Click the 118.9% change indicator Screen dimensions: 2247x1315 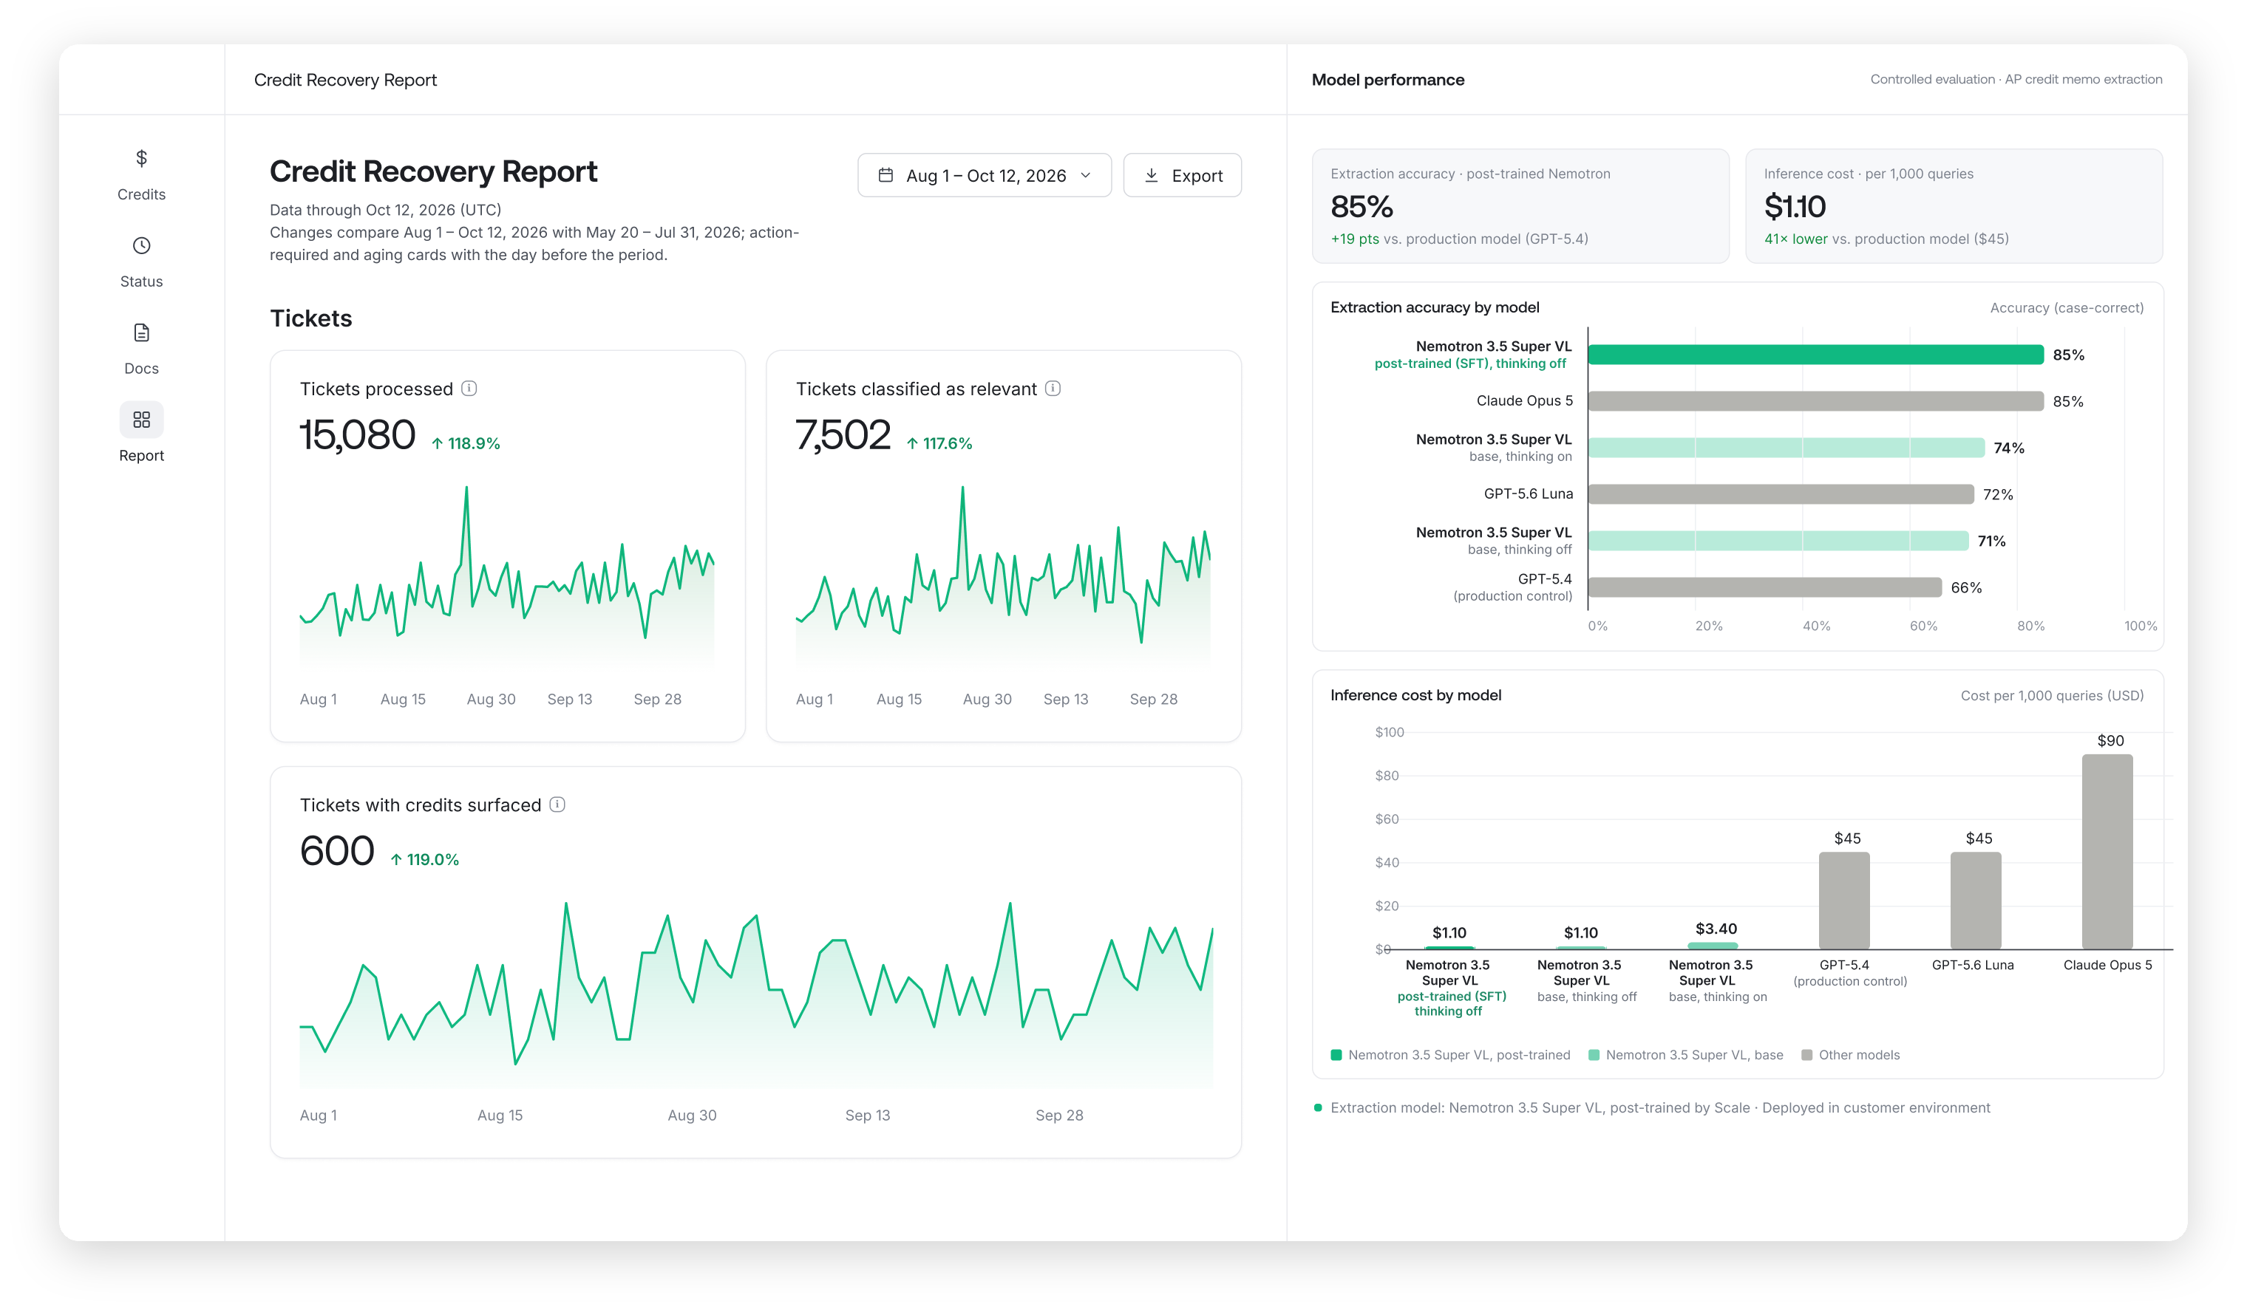466,444
